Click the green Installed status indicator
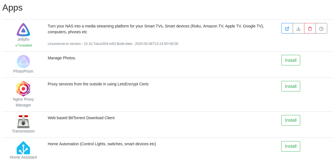 click(23, 45)
